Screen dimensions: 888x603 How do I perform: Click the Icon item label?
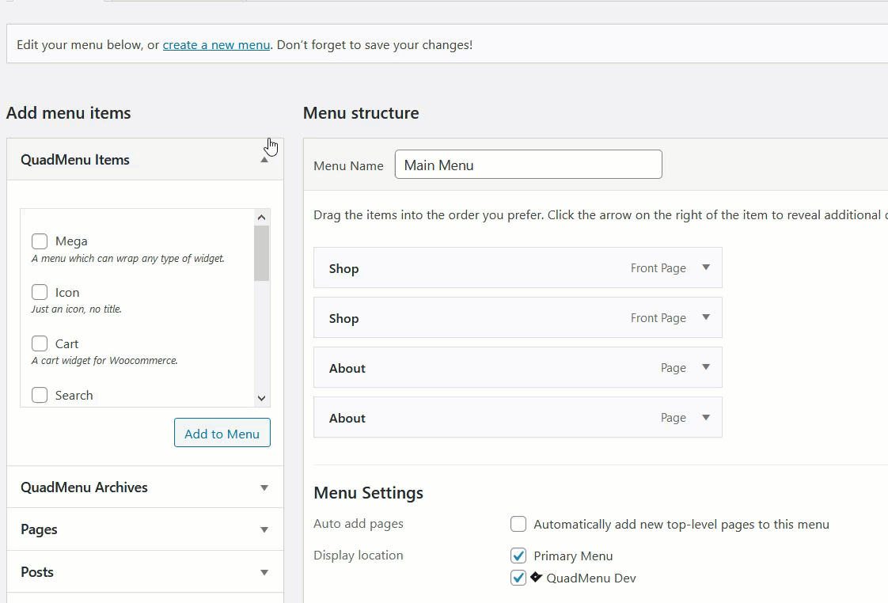[67, 293]
